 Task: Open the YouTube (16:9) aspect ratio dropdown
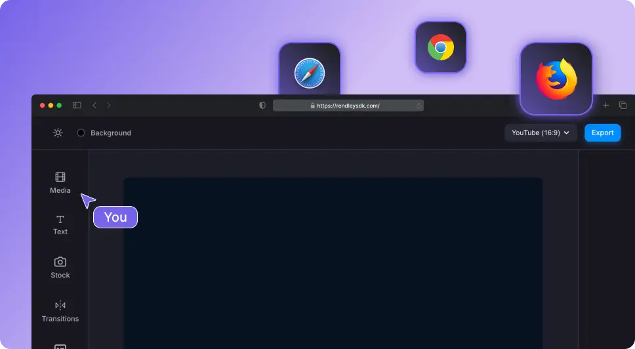(541, 133)
